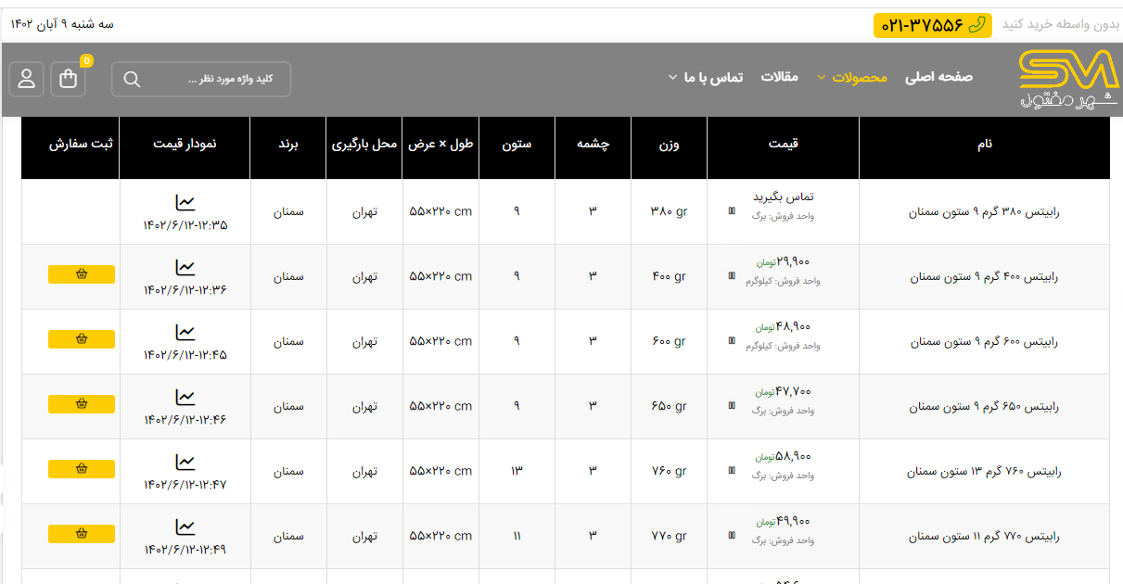
Task: Order رابیتس 760 گرم 13 ستون
Action: (82, 469)
